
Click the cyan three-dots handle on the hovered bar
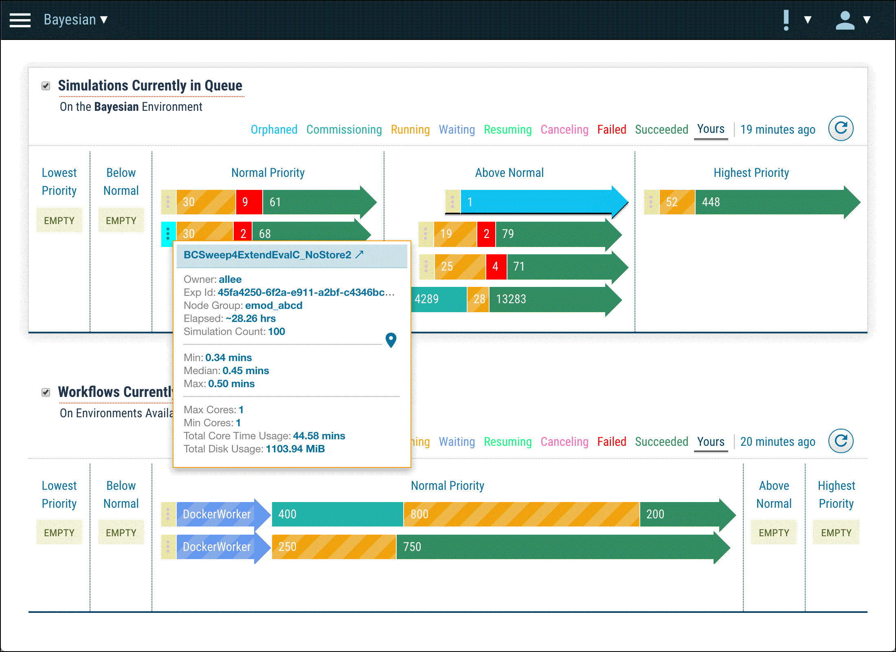coord(168,233)
